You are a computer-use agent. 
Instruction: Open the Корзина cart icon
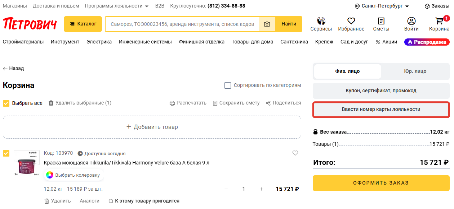[439, 21]
